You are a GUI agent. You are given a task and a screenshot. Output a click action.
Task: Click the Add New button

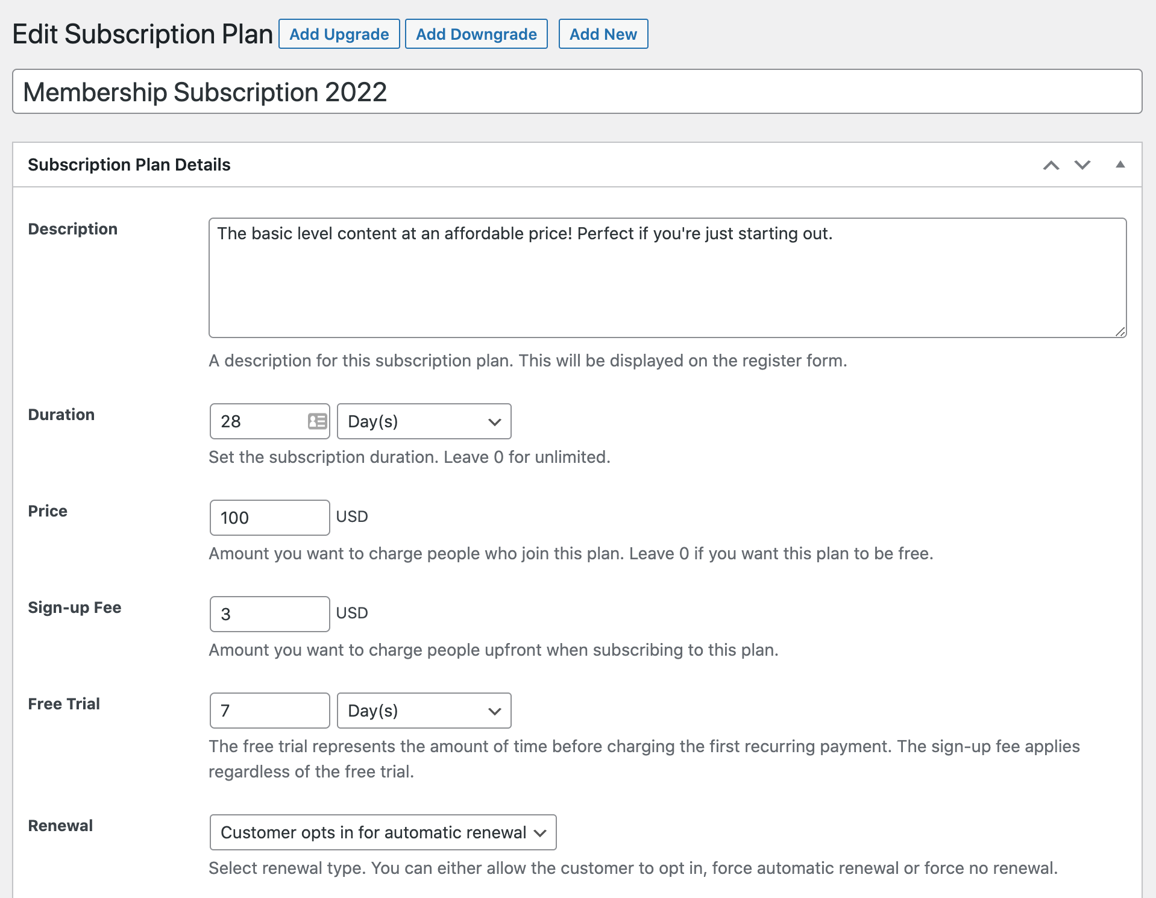coord(603,34)
